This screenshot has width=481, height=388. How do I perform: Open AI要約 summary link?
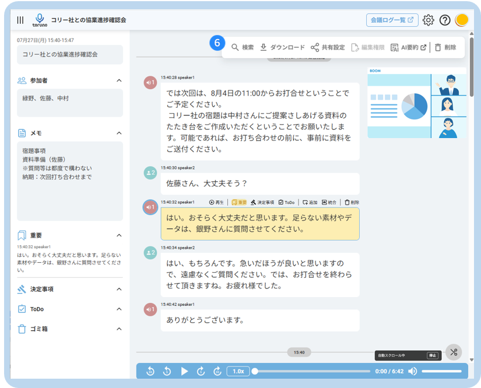[x=408, y=48]
